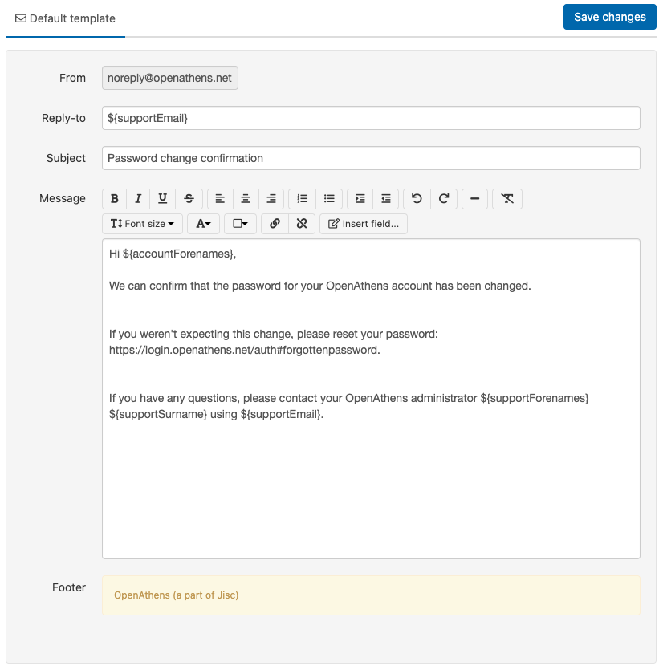Toggle italic formatting
The height and width of the screenshot is (670, 659).
[x=138, y=199]
